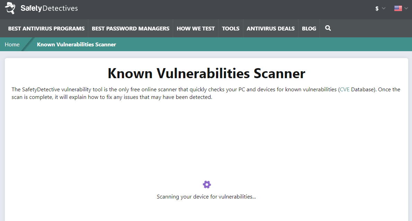Open the Tools menu item
Viewport: 412px width, 221px height.
[x=231, y=28]
